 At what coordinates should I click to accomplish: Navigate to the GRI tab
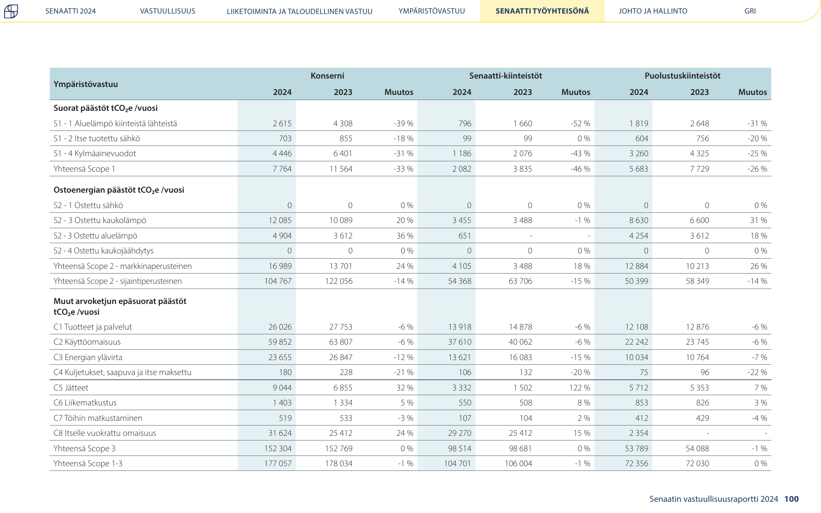coord(750,11)
